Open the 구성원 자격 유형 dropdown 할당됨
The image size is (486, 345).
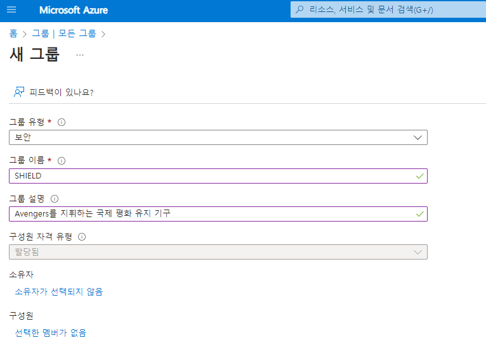pos(218,252)
